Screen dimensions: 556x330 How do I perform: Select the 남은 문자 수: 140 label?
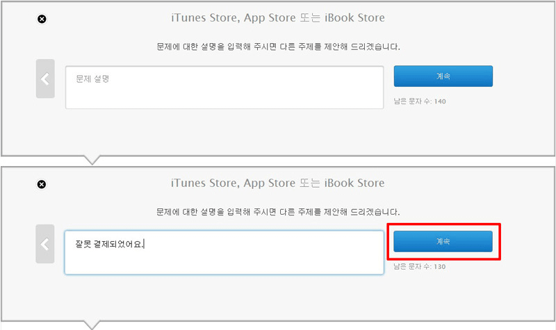(x=420, y=101)
